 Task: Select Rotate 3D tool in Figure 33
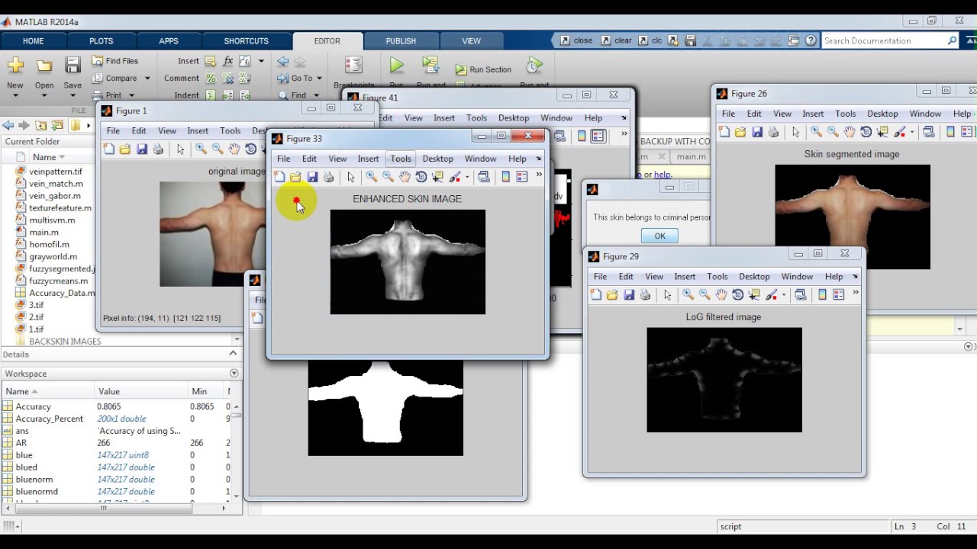point(421,177)
